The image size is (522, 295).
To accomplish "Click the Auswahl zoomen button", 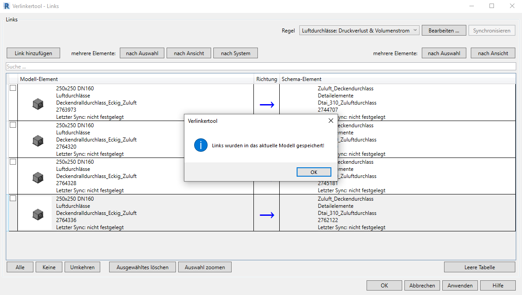I will [204, 267].
